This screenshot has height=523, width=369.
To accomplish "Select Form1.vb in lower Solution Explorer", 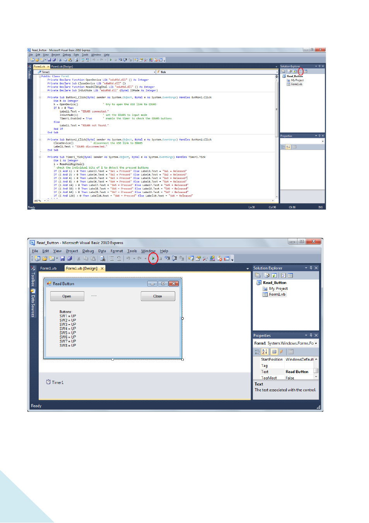I will point(274,294).
